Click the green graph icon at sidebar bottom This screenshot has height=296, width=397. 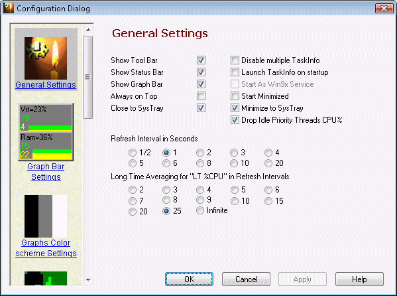coord(46,278)
